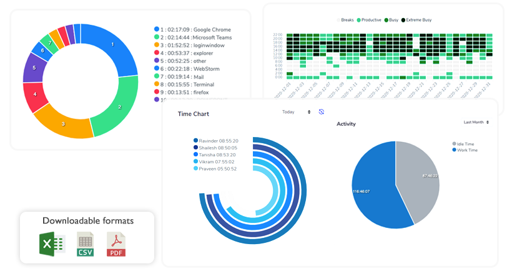
Task: Select legend entry 6 : 00:22:18 : WebStorm
Action: click(x=187, y=69)
